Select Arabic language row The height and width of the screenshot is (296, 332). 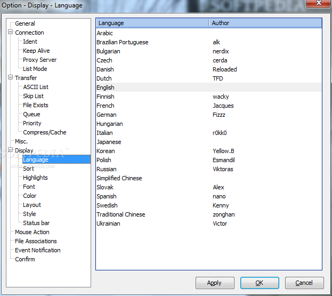pyautogui.click(x=208, y=33)
